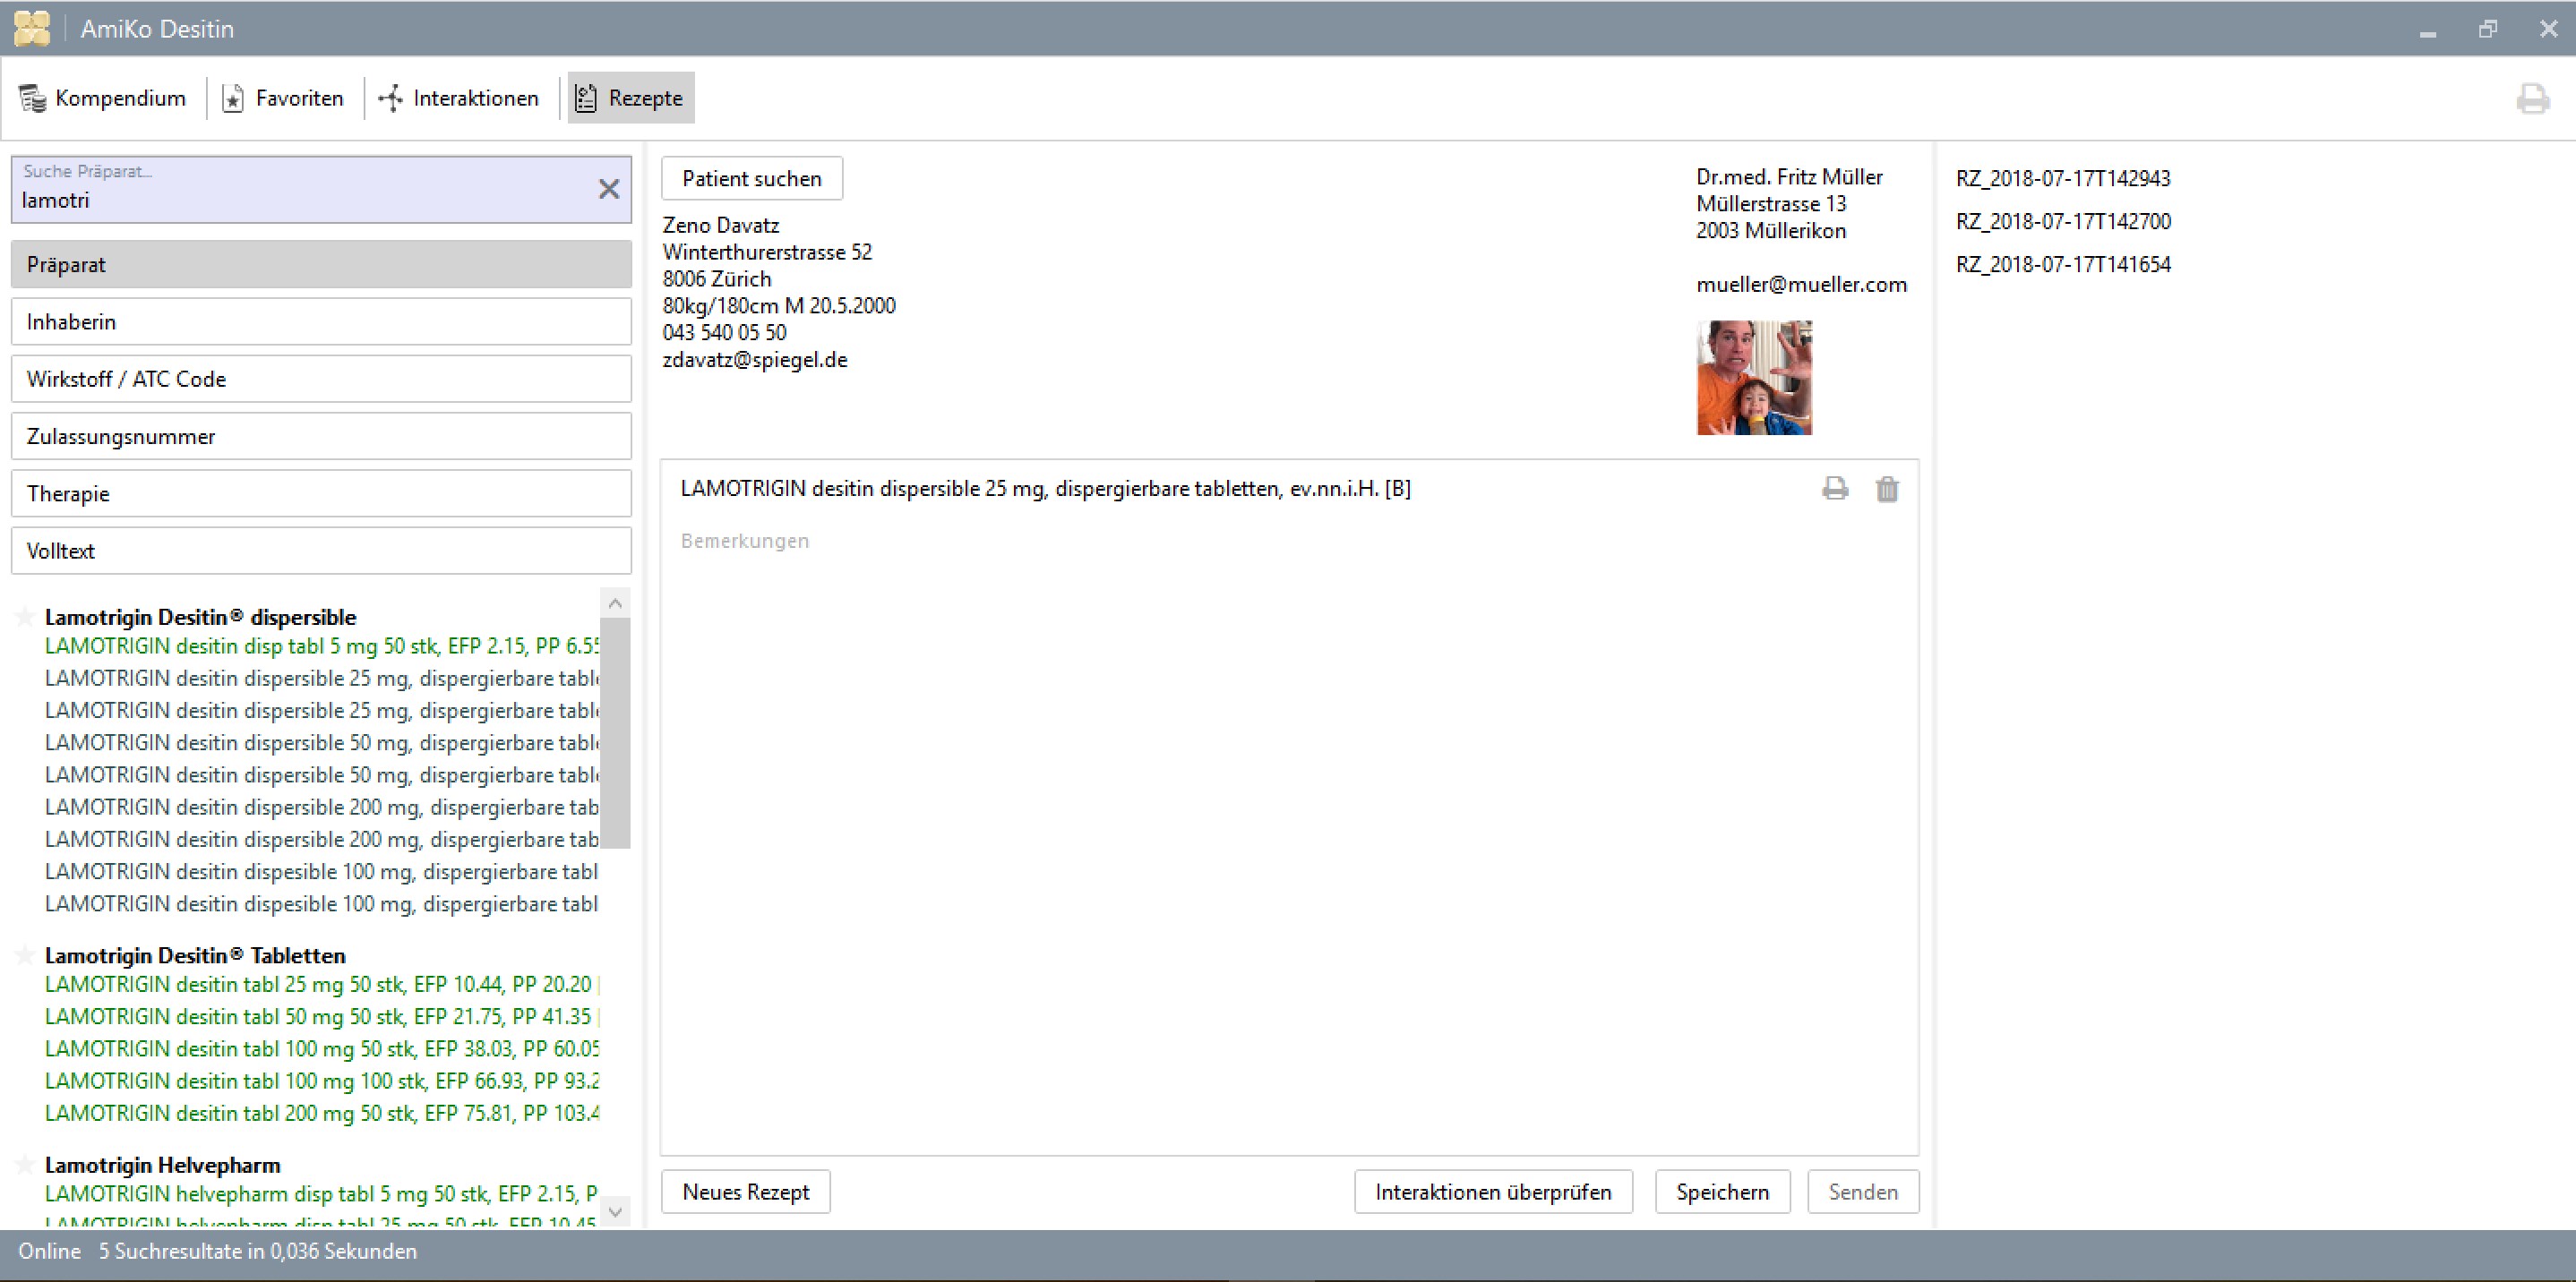The width and height of the screenshot is (2576, 1282).
Task: Clear the search field via the X icon
Action: click(609, 189)
